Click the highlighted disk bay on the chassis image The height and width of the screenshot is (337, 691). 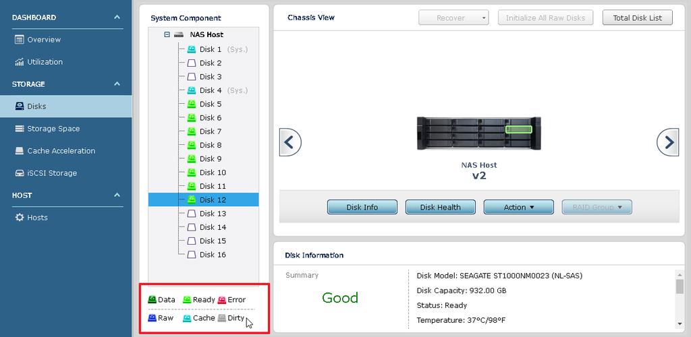(x=518, y=129)
